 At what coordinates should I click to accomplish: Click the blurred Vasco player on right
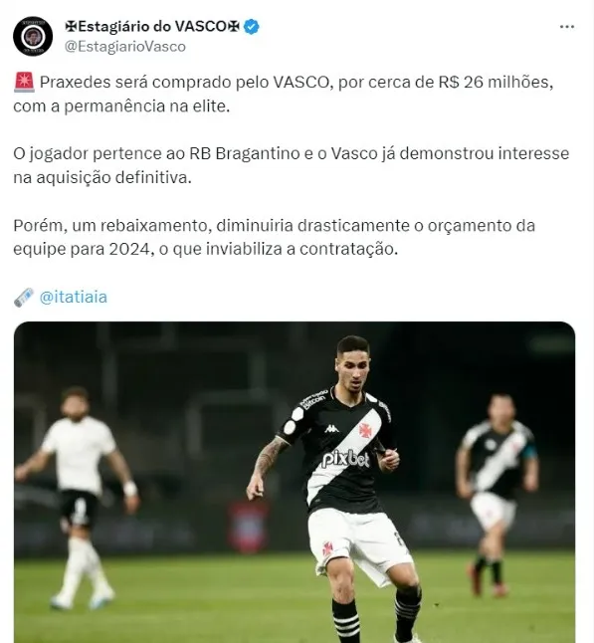496,494
